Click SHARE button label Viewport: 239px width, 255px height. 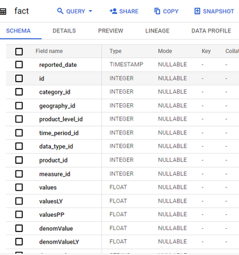(129, 11)
